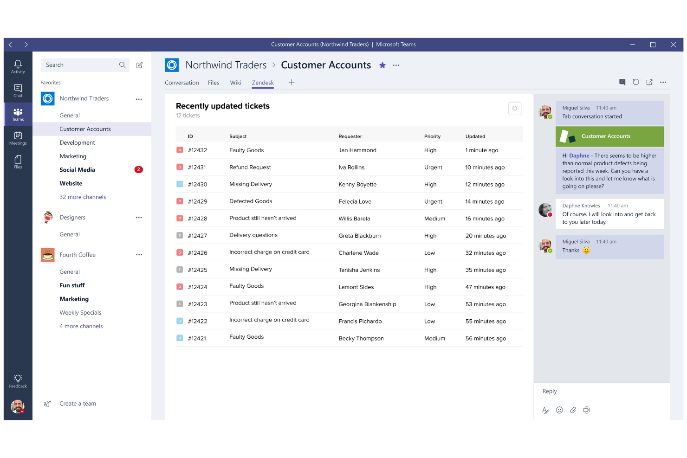687x458 pixels.
Task: Expand the 32 more channels list
Action: tap(83, 197)
